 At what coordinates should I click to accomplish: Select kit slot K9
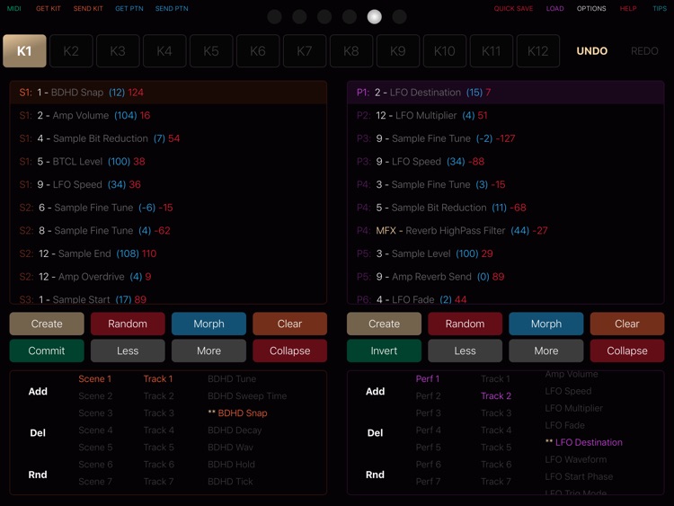tap(398, 50)
